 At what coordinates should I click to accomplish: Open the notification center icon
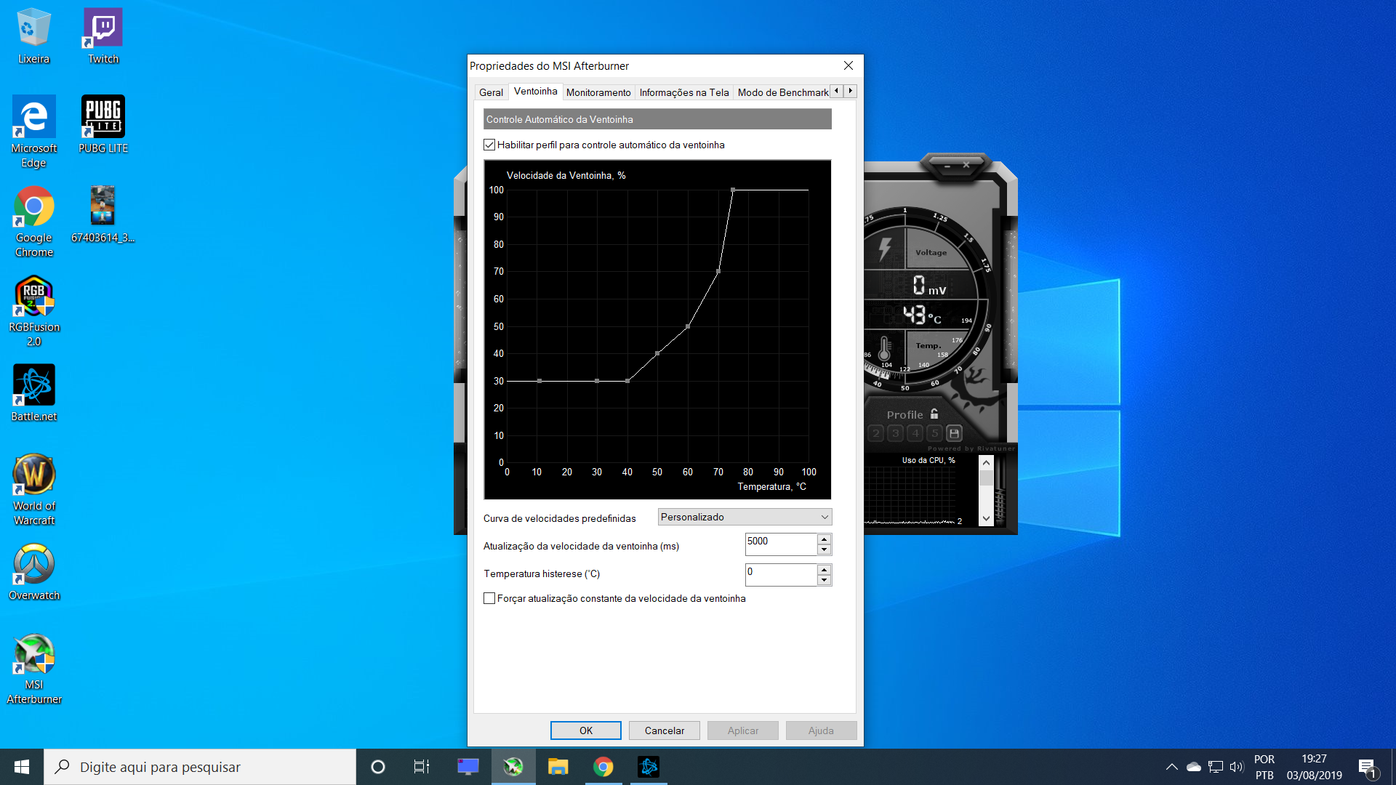coord(1368,768)
